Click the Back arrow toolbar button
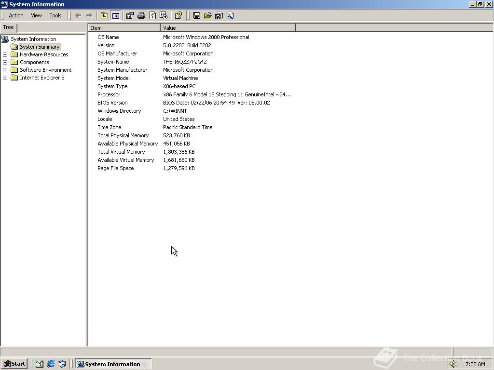This screenshot has width=494, height=370. pyautogui.click(x=78, y=15)
